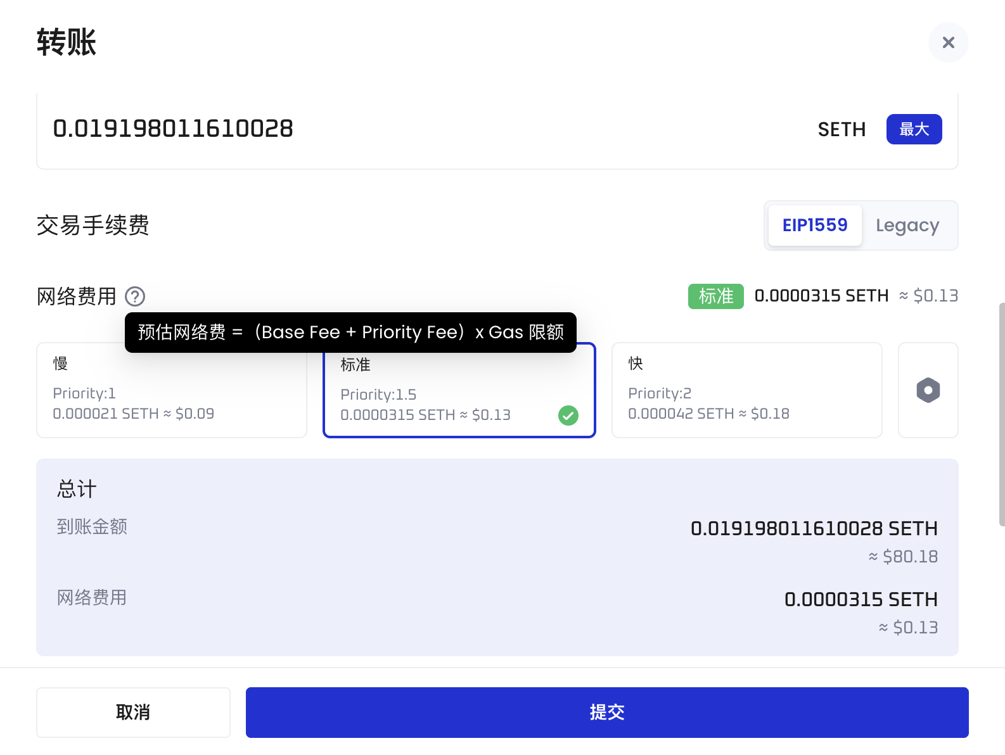Click the 到账金额 label
1005x755 pixels.
click(x=92, y=527)
